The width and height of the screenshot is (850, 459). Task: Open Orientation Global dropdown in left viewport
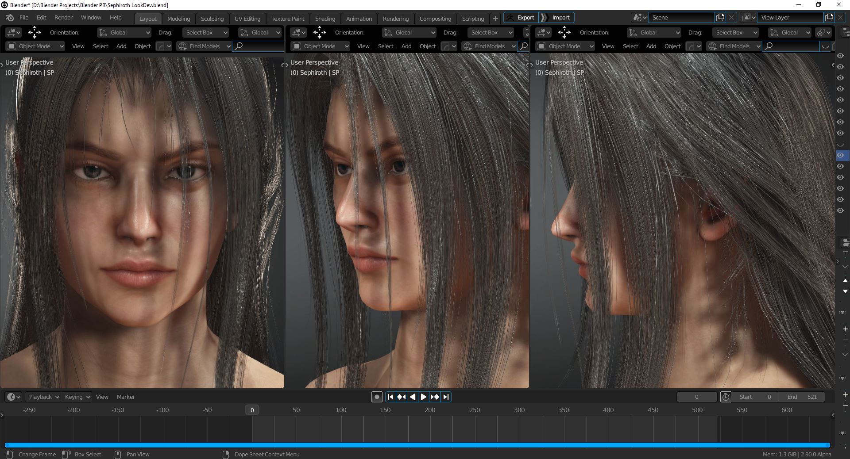124,32
